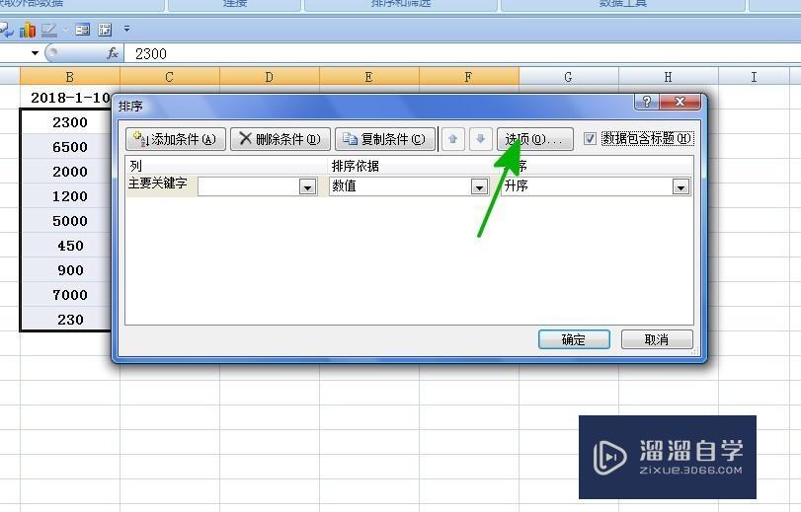The width and height of the screenshot is (801, 512).
Task: Click the help question mark in Sort dialog
Action: tap(647, 102)
